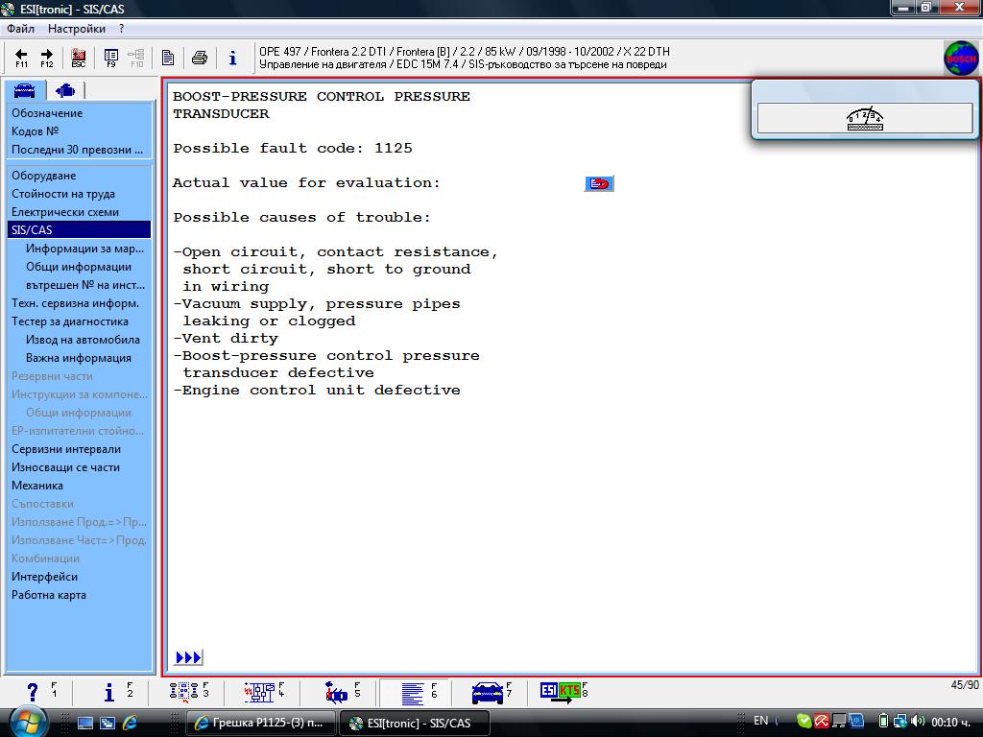Open Сервизни интервали in sidebar

(66, 449)
